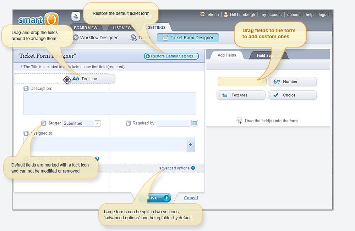Screen dimensions: 355x231
Task: Click the Workflow Designer icon
Action: click(x=76, y=38)
